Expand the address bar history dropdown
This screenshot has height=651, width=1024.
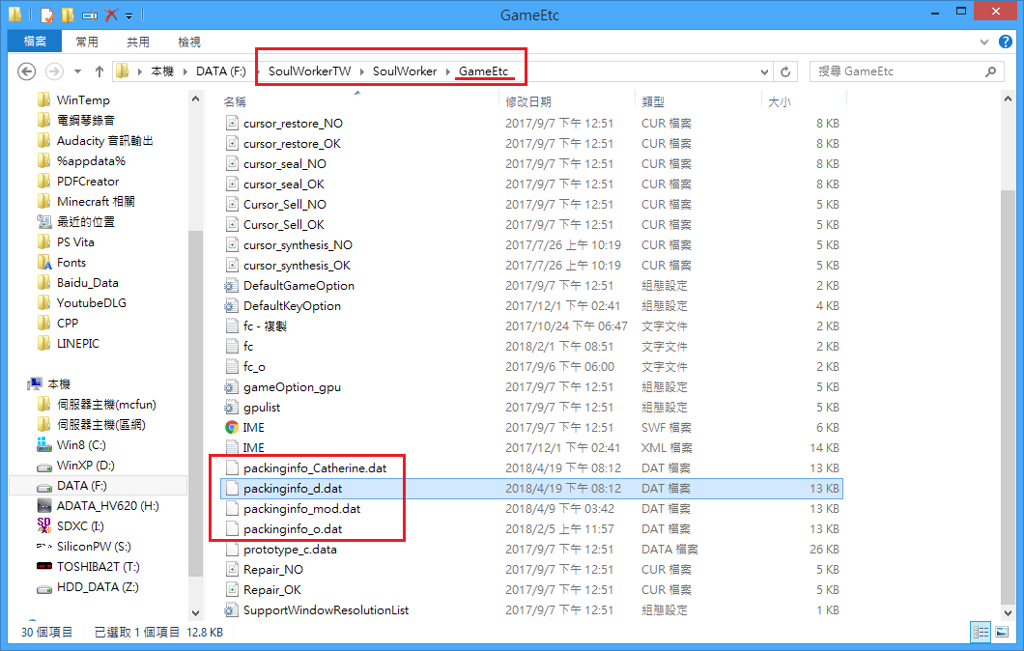764,71
